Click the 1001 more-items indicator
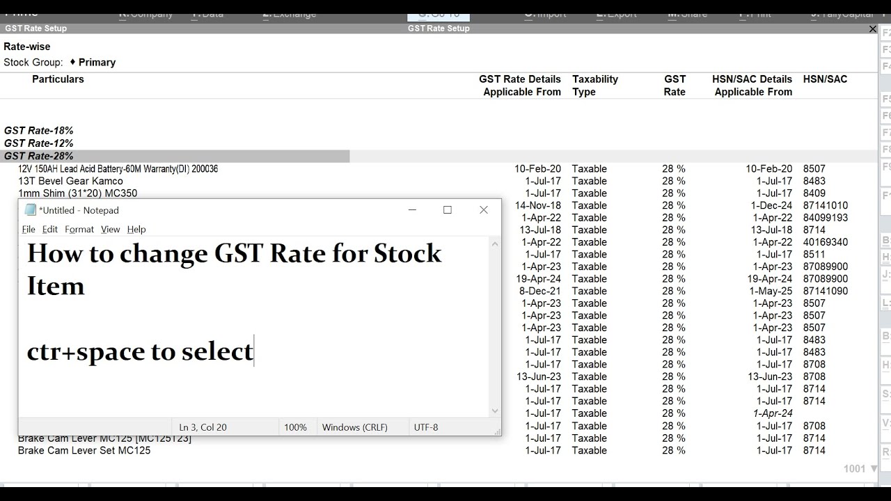 click(860, 469)
